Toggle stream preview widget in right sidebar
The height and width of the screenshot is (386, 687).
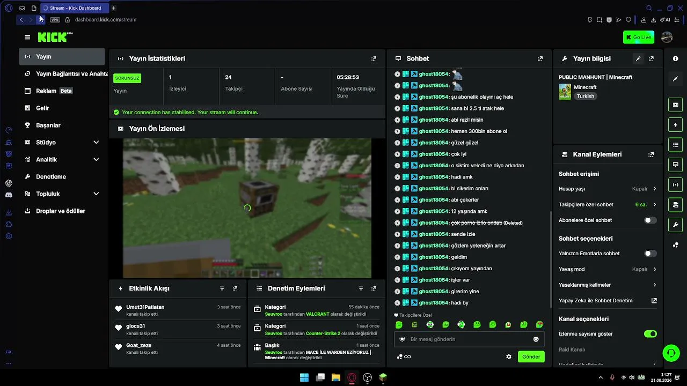click(x=676, y=105)
